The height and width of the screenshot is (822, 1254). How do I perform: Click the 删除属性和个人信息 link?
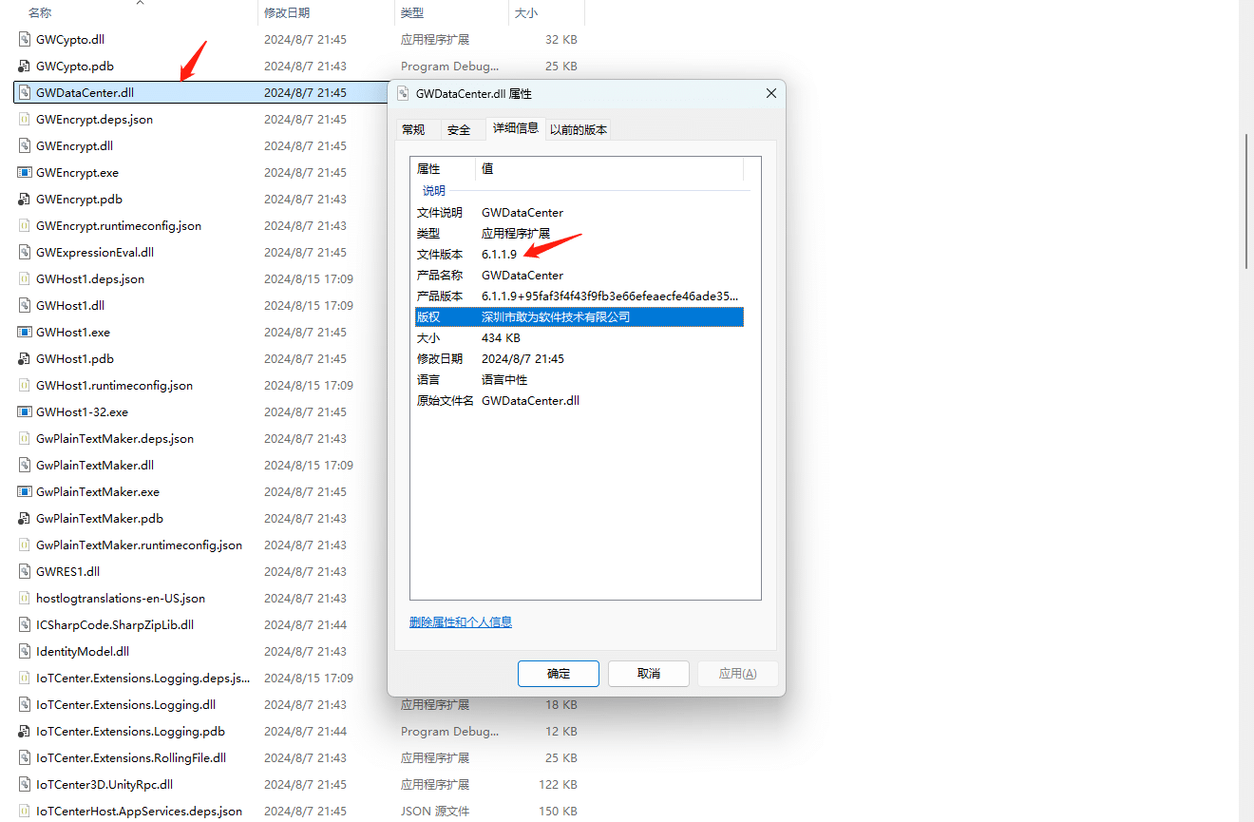point(461,622)
